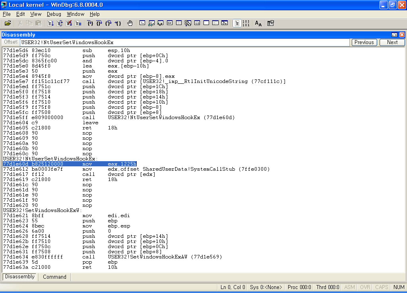407x293 pixels.
Task: Click line 77d1e5d6 sub esp,10h
Action: pyautogui.click(x=66, y=50)
